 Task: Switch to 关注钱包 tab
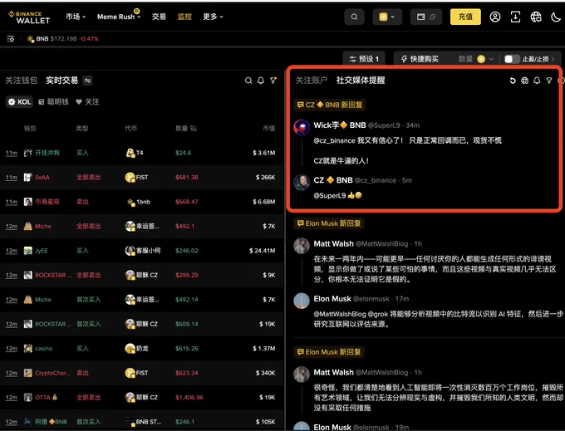(x=22, y=81)
